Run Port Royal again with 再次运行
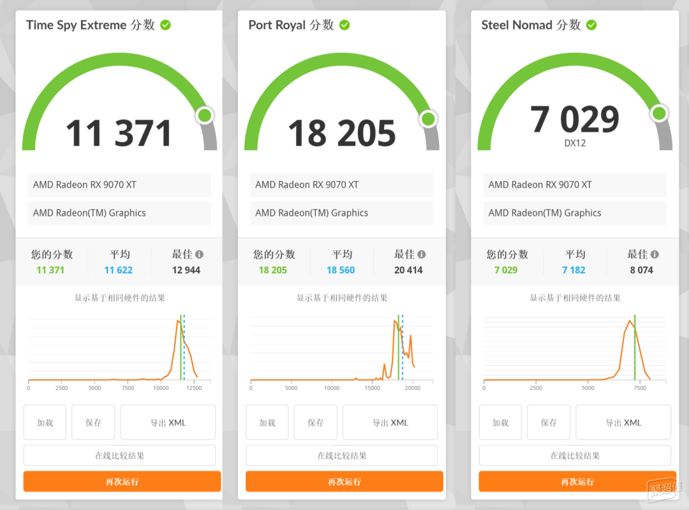Screen dimensions: 689x510 (344, 481)
